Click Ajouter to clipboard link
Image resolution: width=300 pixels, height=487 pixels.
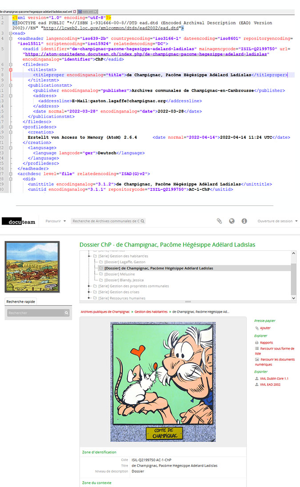click(265, 328)
